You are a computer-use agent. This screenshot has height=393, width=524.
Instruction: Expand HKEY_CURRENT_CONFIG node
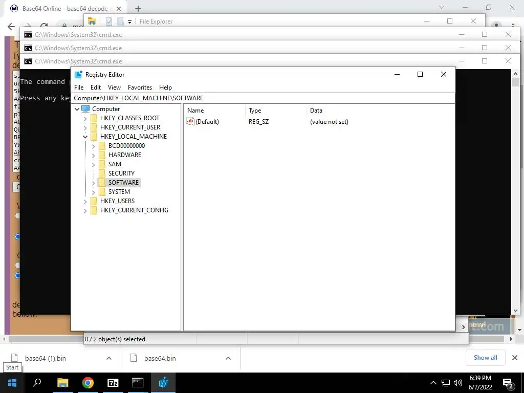(85, 210)
